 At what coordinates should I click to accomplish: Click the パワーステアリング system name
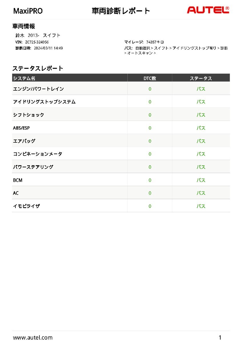33,167
